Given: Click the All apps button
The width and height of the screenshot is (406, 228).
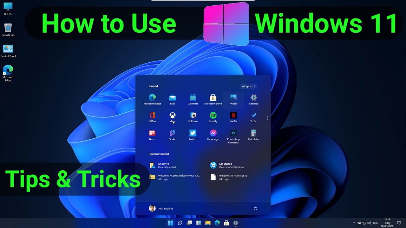Looking at the screenshot, I should [249, 86].
